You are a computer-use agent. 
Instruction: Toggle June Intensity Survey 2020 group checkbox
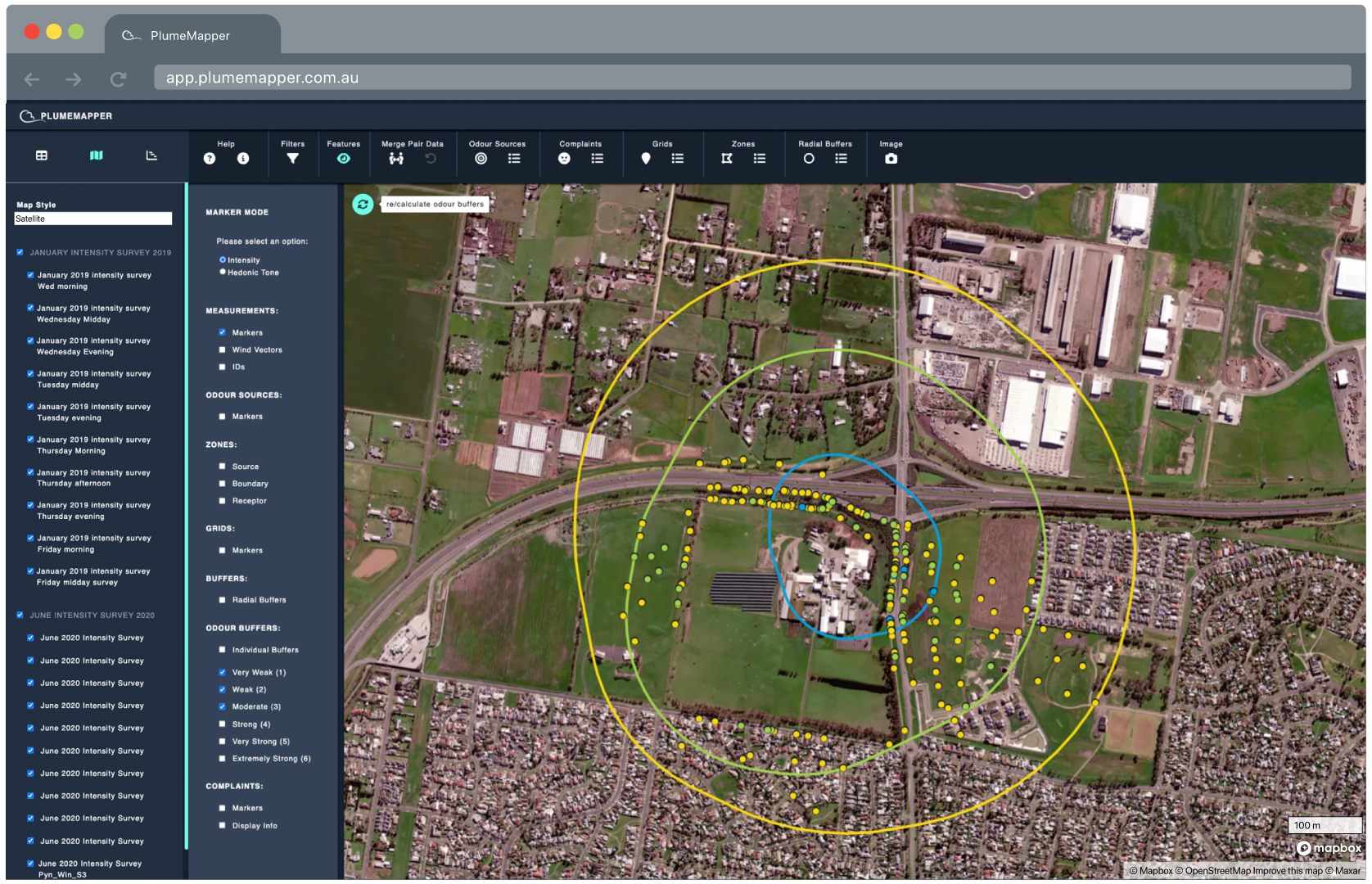[20, 615]
